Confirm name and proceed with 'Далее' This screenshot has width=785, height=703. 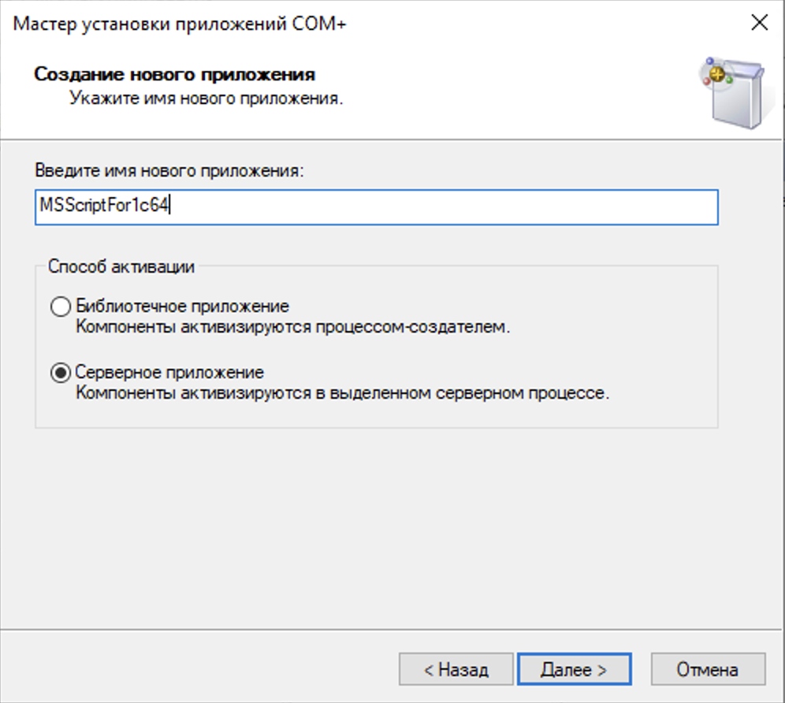point(575,668)
